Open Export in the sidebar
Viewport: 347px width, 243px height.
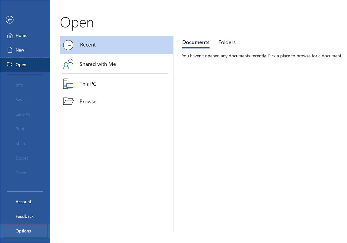(22, 158)
